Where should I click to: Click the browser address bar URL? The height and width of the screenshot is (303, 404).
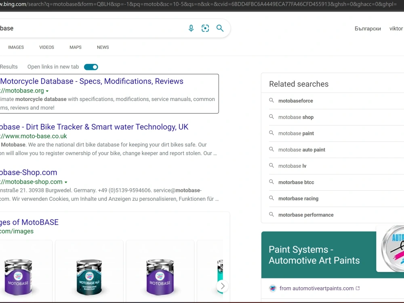(198, 4)
